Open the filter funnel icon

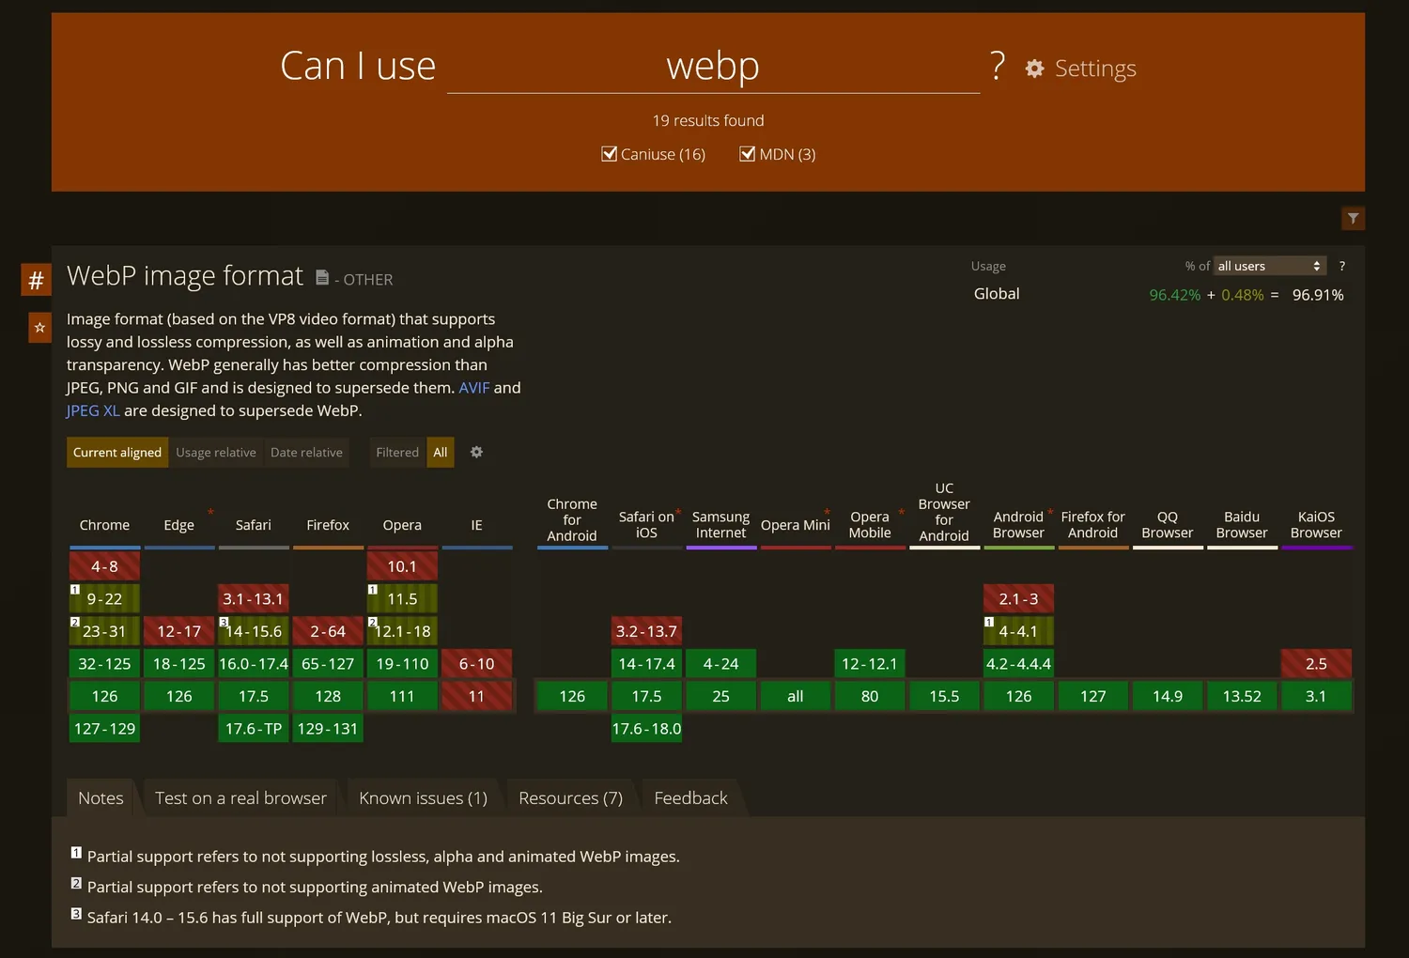pos(1353,218)
